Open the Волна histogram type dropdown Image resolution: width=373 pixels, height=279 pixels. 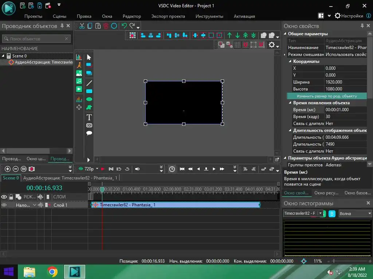click(355, 214)
